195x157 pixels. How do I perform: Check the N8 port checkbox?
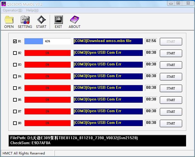pos(15,123)
